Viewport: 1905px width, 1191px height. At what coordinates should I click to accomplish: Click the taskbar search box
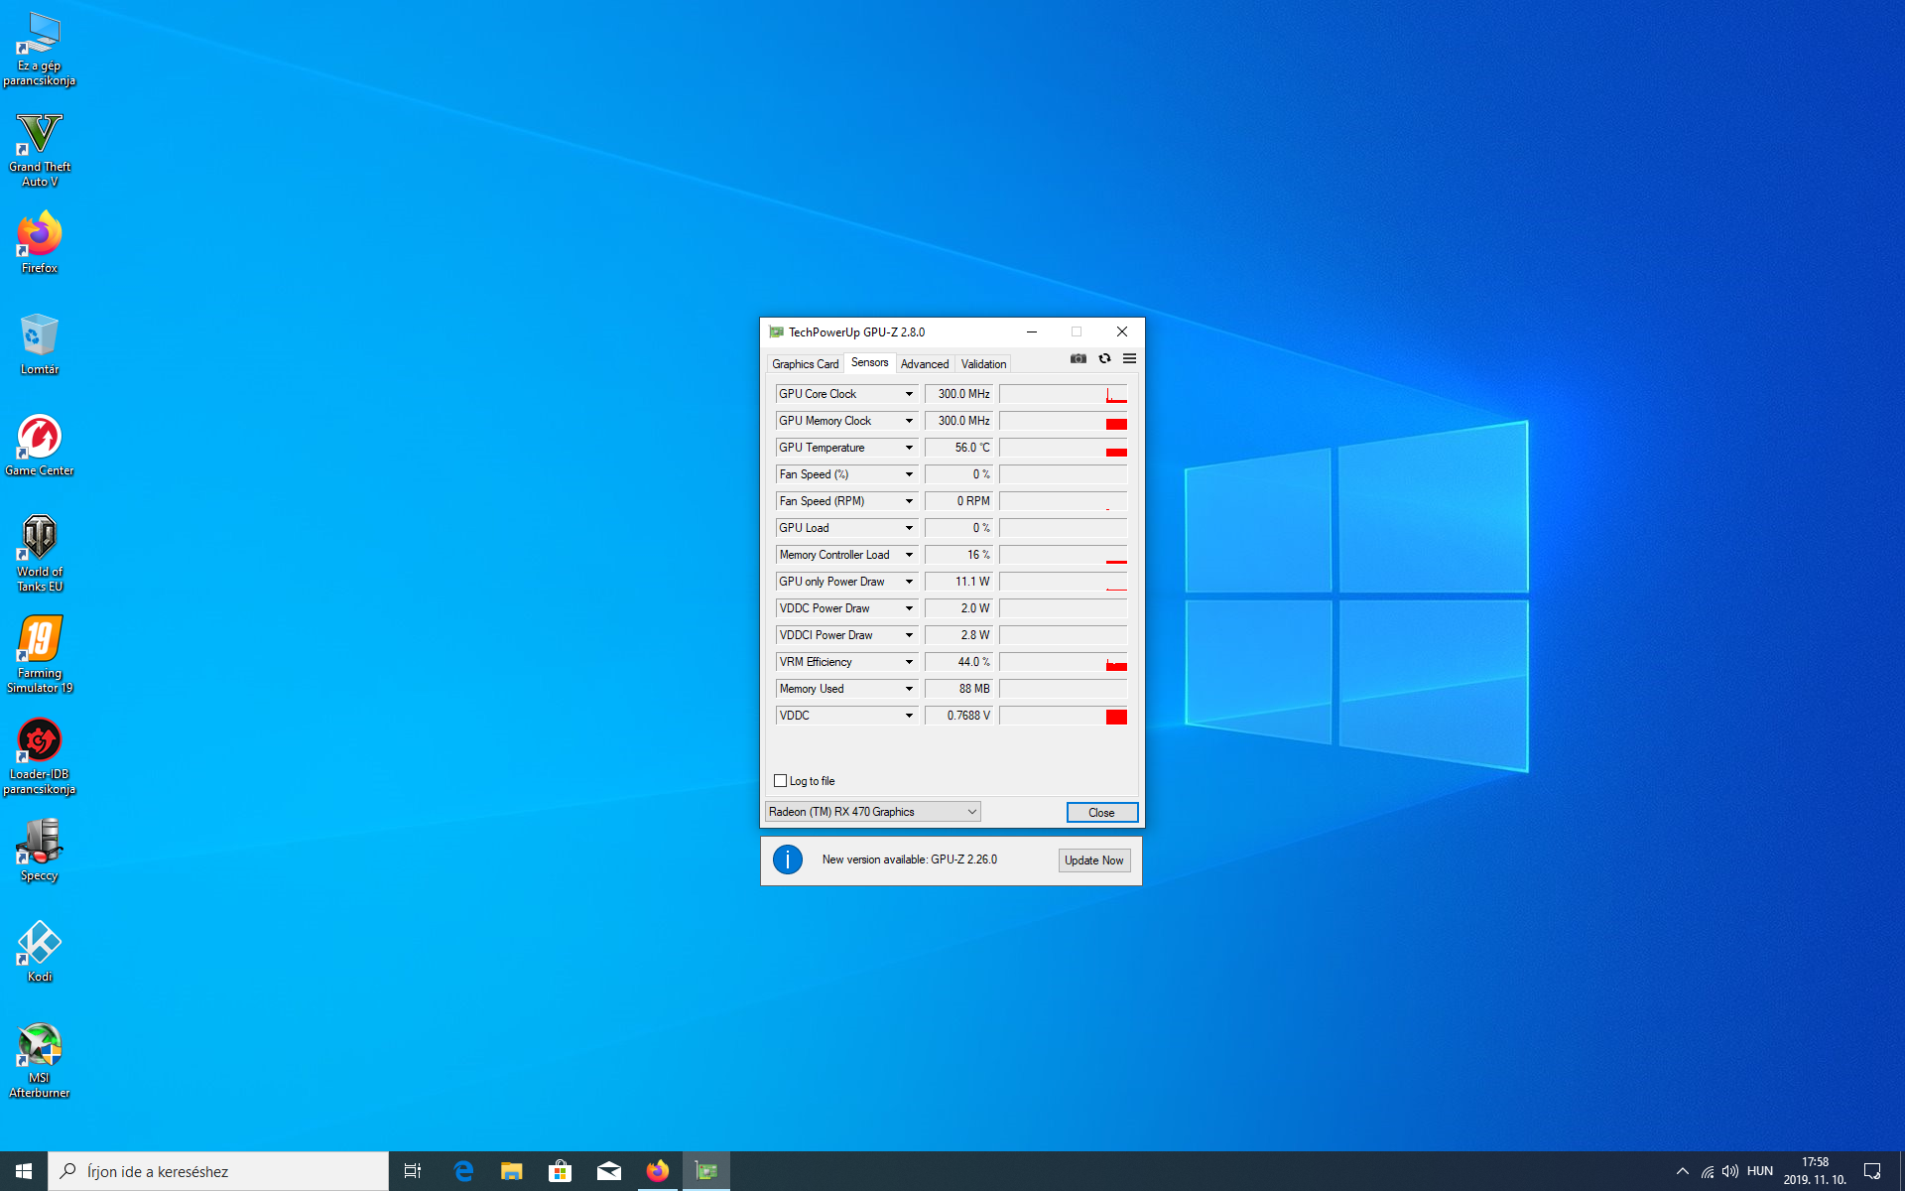point(218,1171)
